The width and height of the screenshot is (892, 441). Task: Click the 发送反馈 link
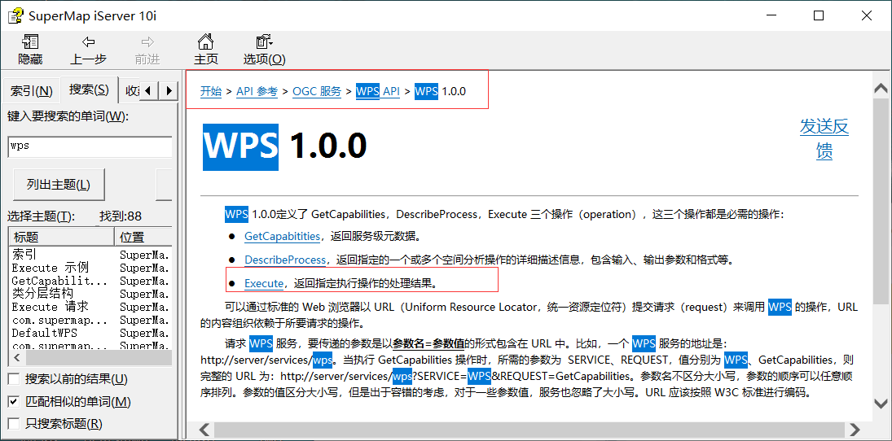(x=824, y=139)
